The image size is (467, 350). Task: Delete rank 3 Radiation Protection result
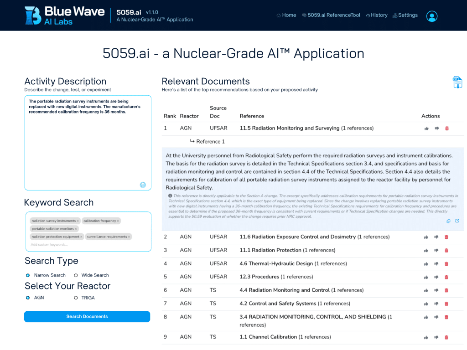click(x=446, y=250)
